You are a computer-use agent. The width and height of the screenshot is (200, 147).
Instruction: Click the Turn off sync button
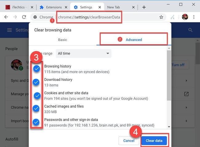(178, 65)
